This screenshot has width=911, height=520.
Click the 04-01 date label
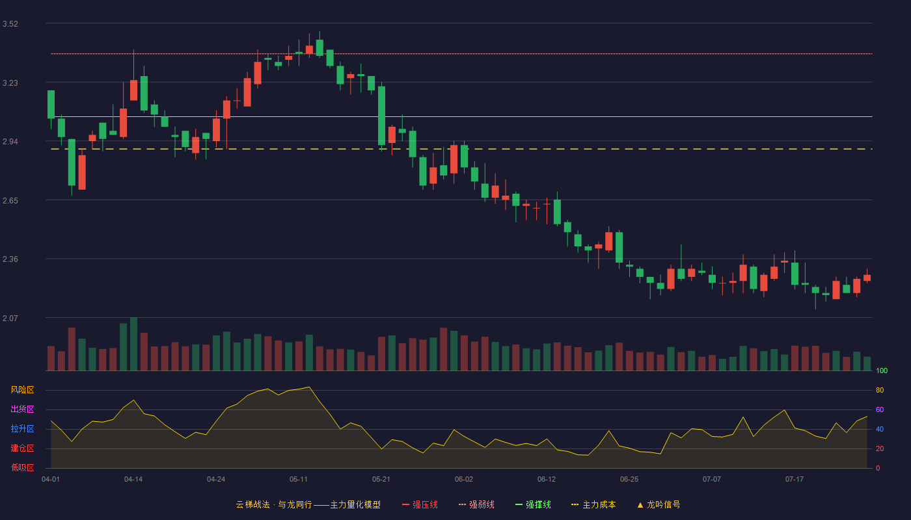tap(51, 479)
